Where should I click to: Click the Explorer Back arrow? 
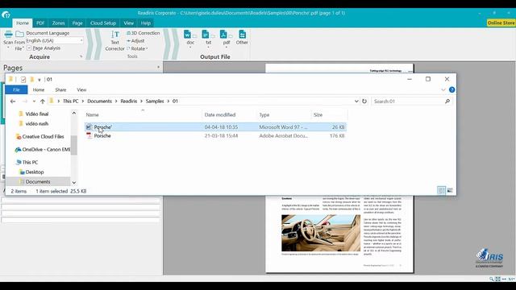[13, 101]
